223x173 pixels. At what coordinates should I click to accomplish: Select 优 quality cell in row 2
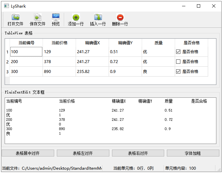tap(158, 62)
